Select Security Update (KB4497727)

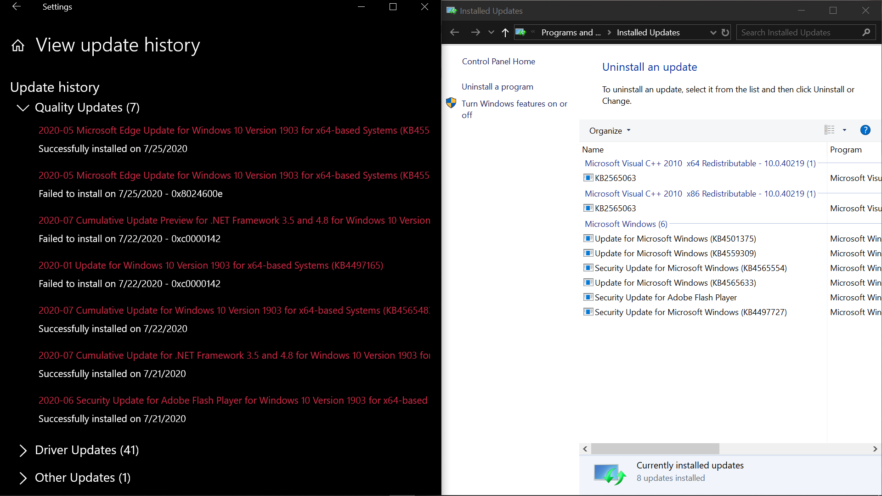point(690,312)
